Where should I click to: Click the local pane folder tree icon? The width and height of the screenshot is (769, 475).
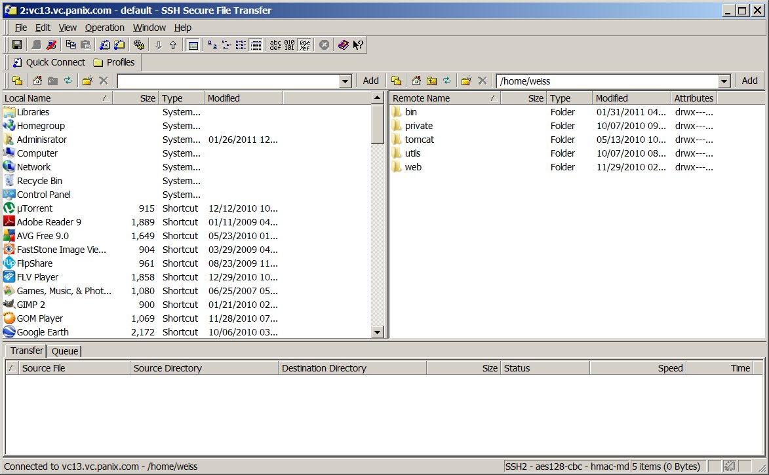click(18, 81)
